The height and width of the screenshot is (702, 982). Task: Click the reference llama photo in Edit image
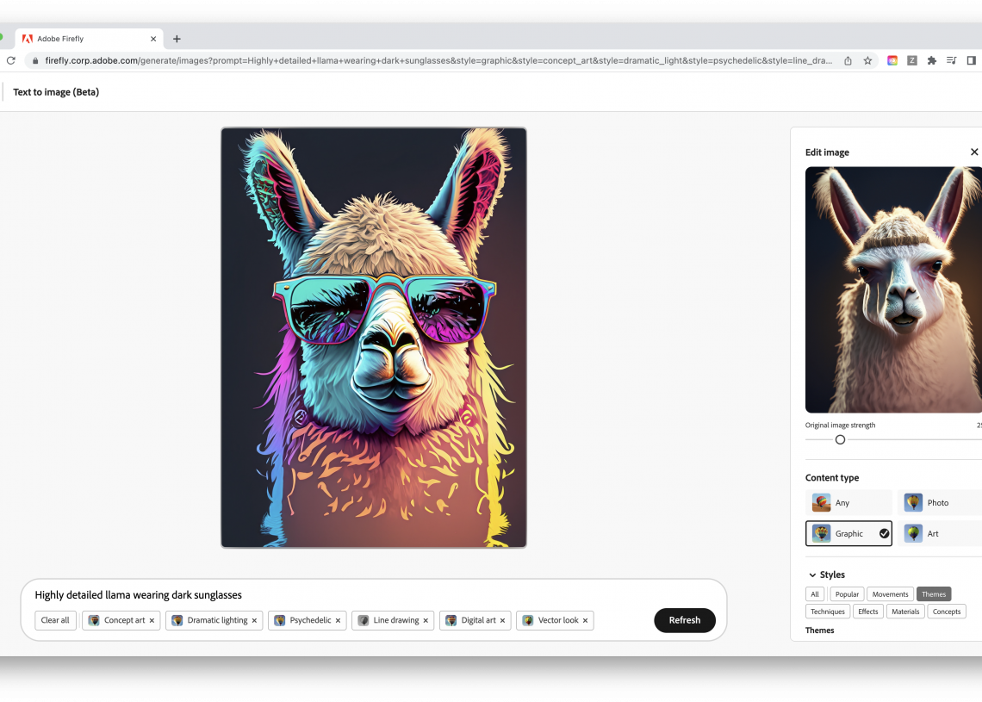point(893,289)
